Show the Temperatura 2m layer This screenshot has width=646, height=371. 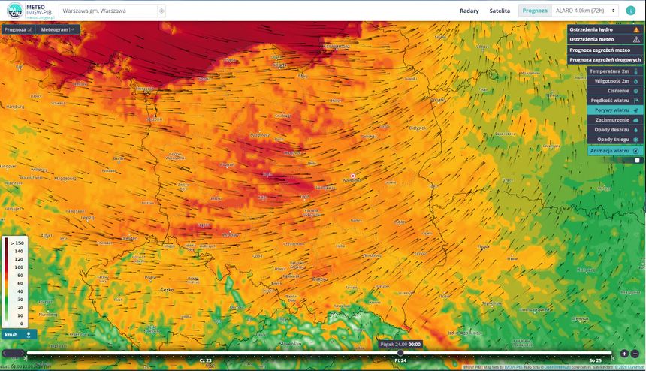[x=614, y=71]
